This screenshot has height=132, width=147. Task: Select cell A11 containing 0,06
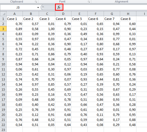(14, 69)
